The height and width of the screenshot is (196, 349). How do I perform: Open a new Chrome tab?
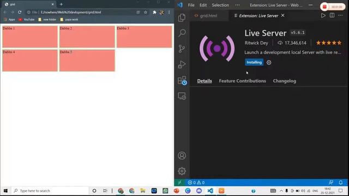61,4
